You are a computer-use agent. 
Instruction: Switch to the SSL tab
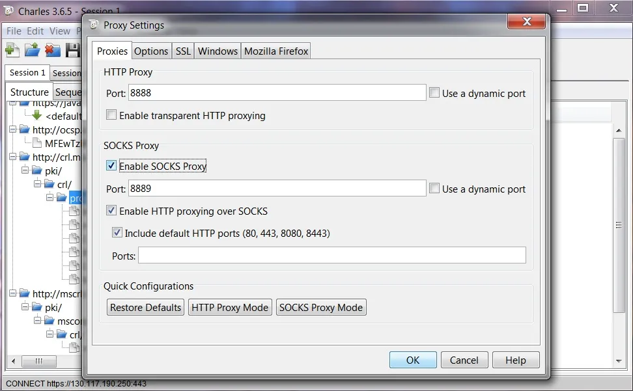183,51
